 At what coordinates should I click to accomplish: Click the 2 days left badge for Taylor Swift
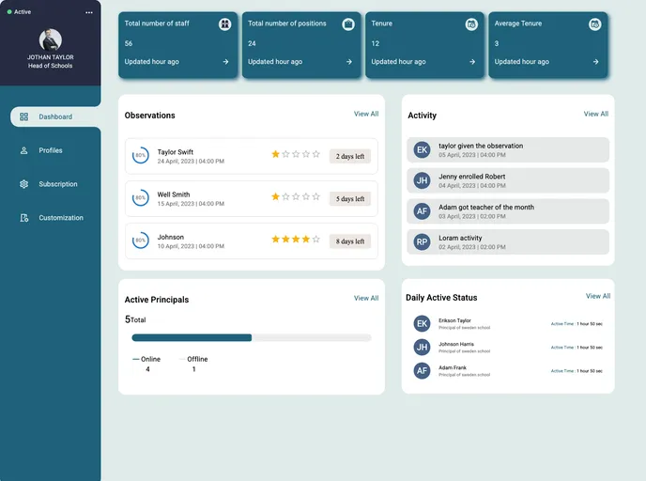[350, 156]
